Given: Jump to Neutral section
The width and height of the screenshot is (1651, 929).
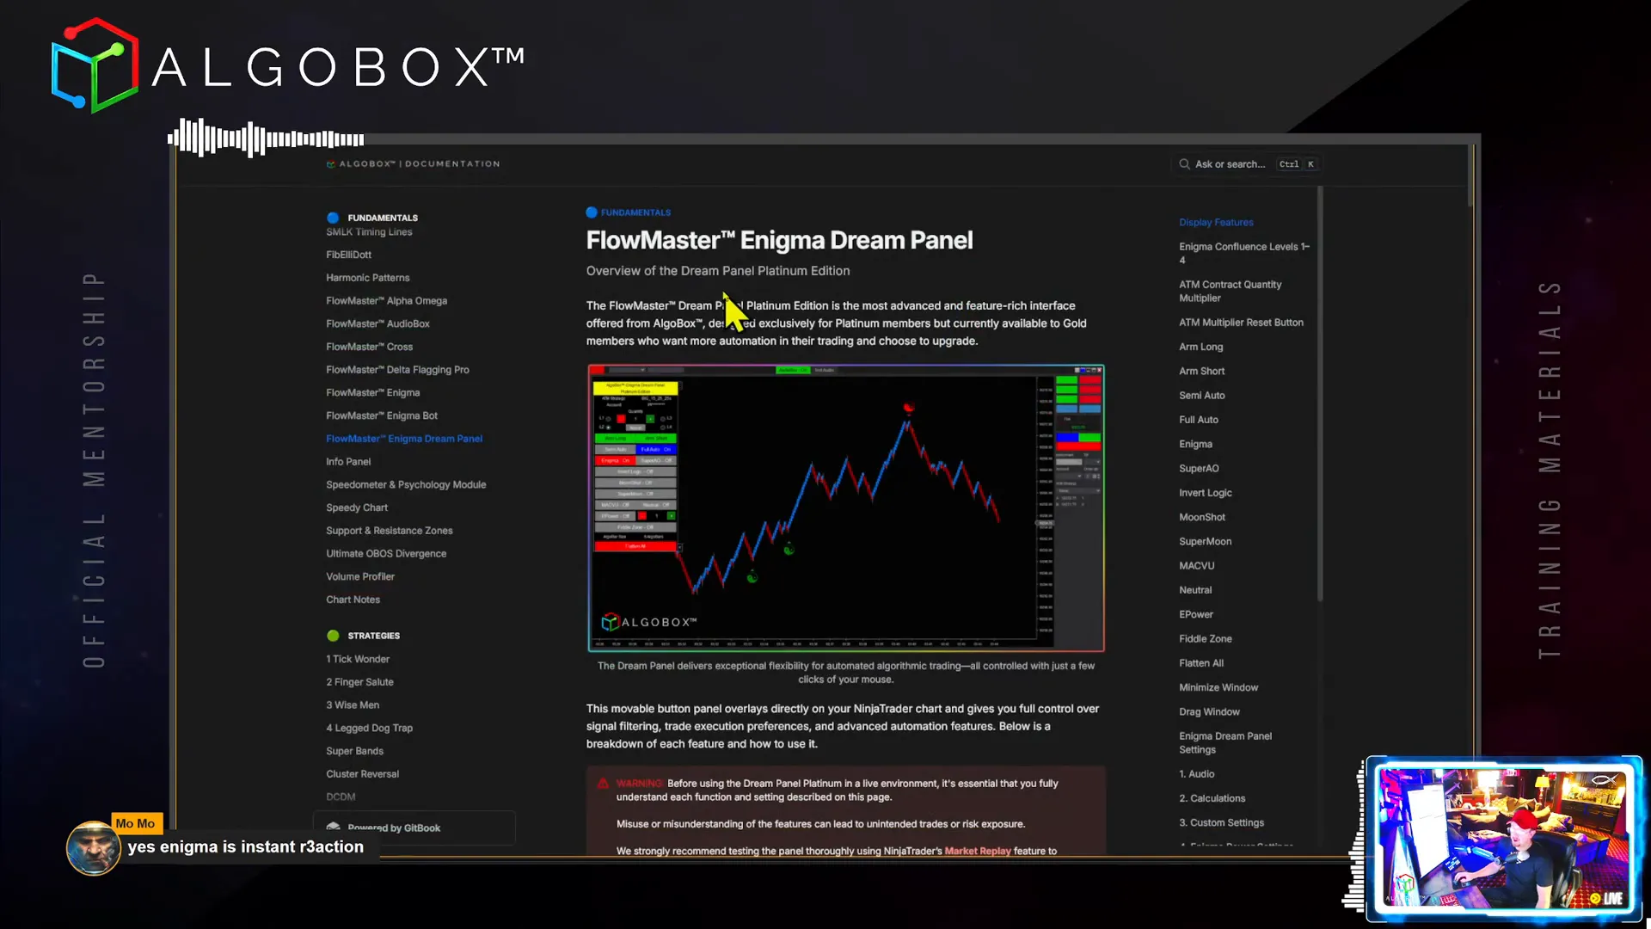Looking at the screenshot, I should (x=1195, y=591).
